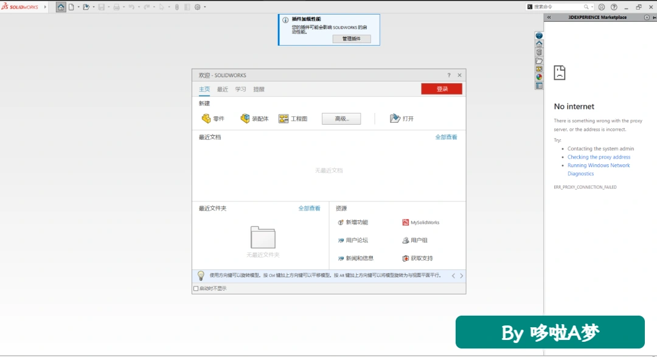Expand the Options gear dropdown arrow
657x357 pixels.
204,7
